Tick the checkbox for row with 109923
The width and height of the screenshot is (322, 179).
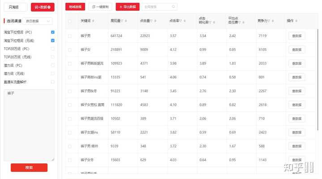70,63
